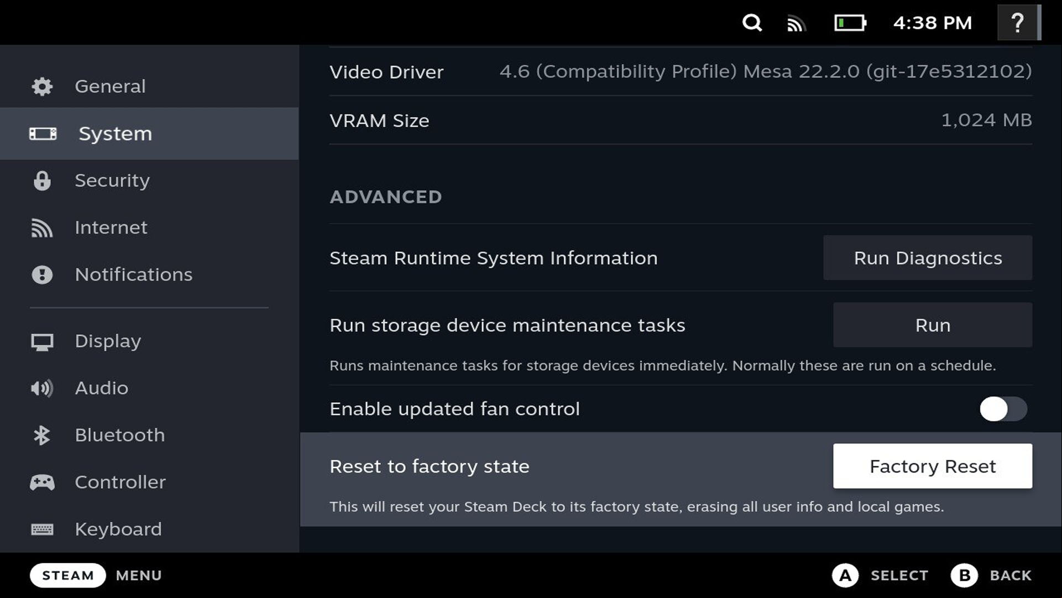Open the search icon in top bar
1062x598 pixels.
(x=752, y=23)
